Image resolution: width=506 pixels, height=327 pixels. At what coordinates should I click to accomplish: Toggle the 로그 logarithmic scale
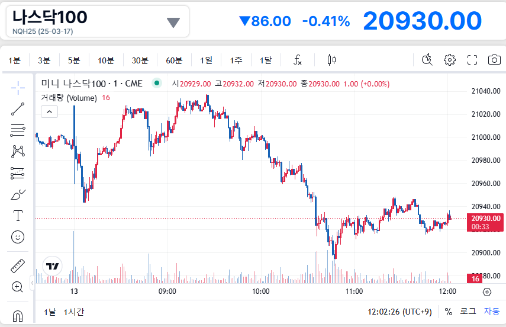(468, 312)
